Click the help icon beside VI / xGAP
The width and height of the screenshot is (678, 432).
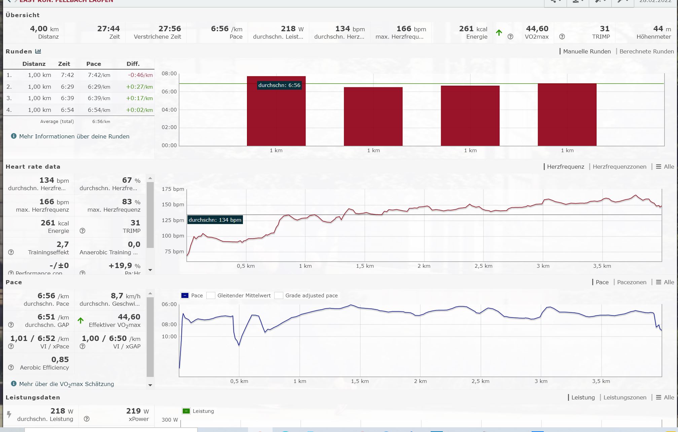click(82, 346)
